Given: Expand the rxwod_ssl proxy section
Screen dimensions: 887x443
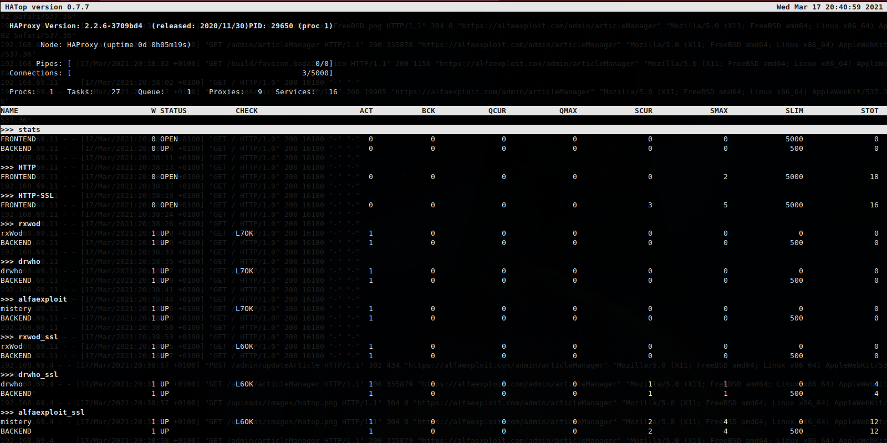Looking at the screenshot, I should [38, 337].
